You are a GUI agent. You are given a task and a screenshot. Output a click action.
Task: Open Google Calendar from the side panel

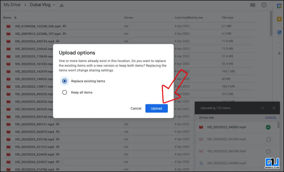point(279,5)
